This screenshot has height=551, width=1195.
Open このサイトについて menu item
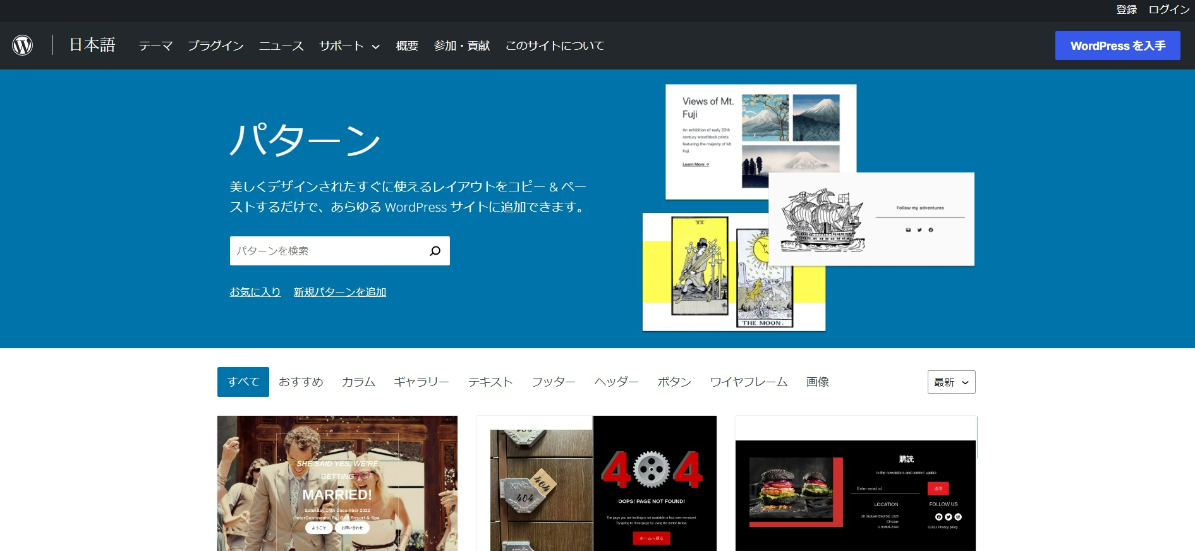[x=555, y=45]
